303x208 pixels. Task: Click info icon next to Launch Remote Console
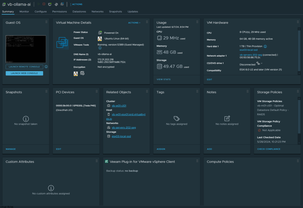point(46,67)
